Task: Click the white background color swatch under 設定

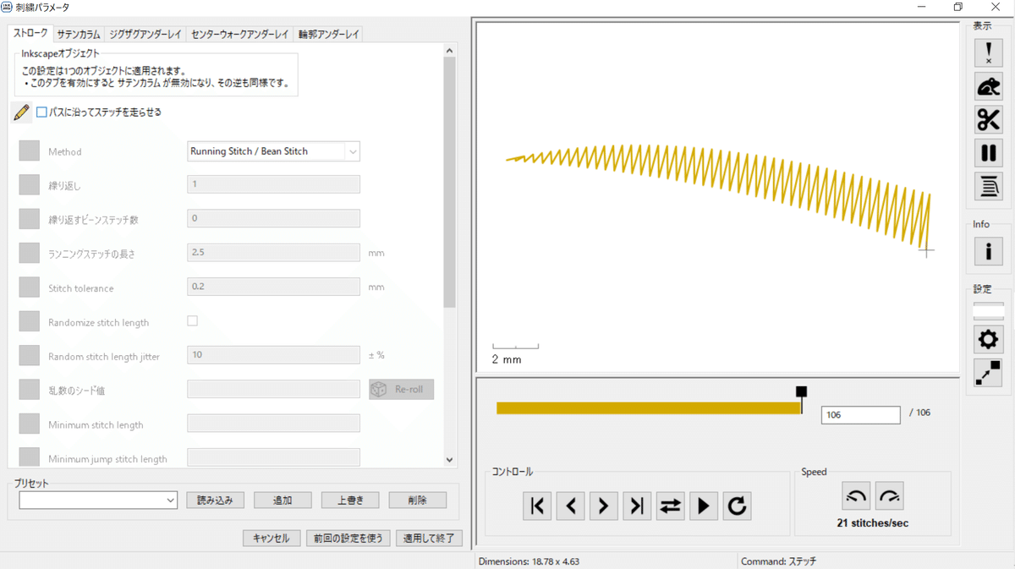Action: click(988, 311)
